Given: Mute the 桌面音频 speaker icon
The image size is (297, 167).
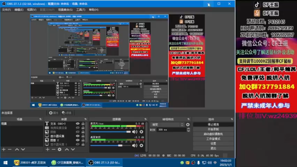Looking at the screenshot, I should [135, 145].
